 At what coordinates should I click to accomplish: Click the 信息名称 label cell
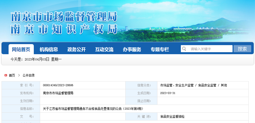pos(21,109)
